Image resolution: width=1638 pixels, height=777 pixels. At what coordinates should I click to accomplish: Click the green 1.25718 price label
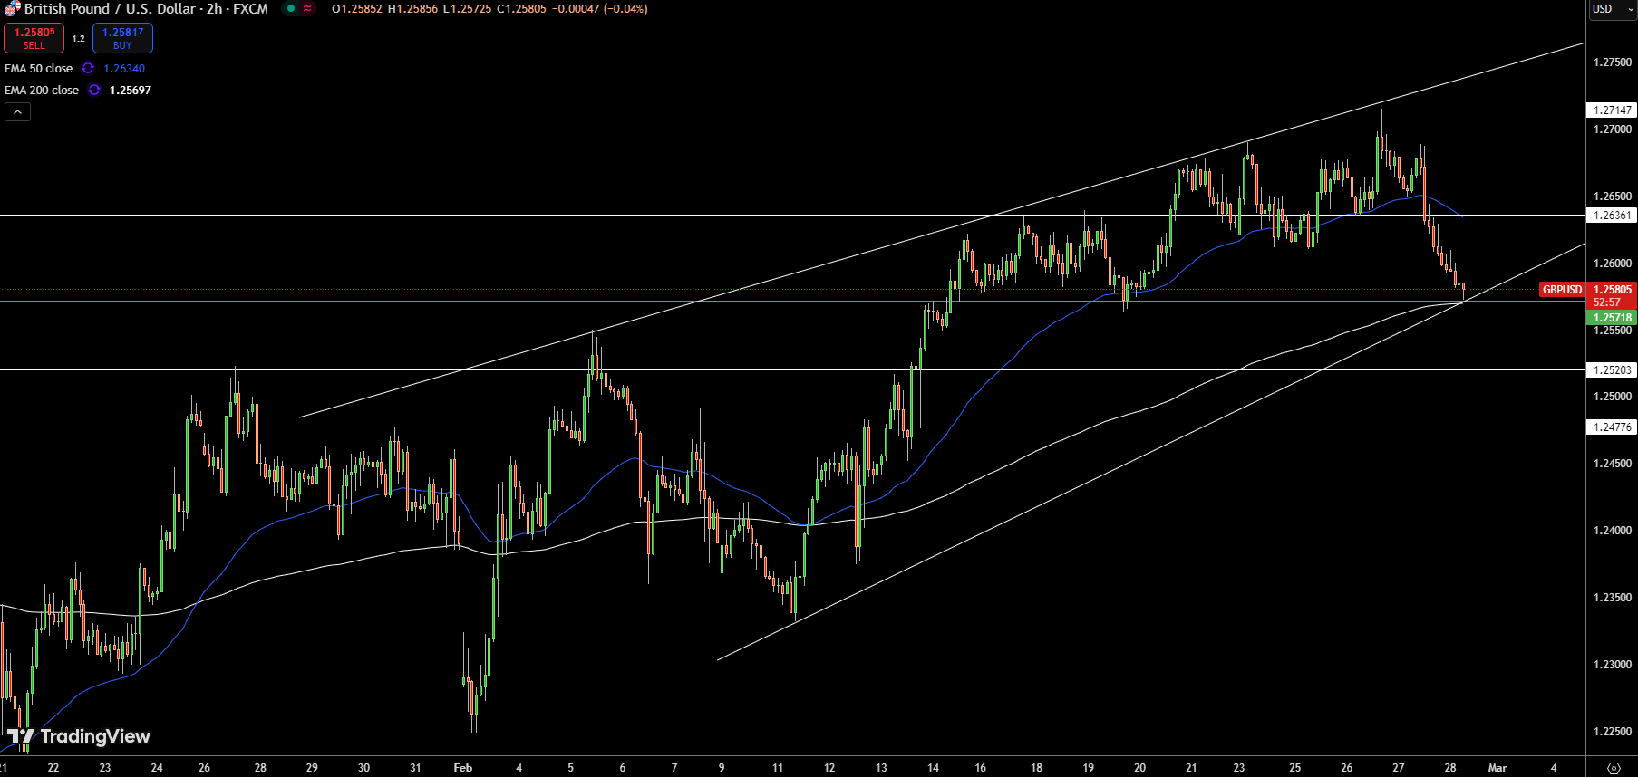click(x=1612, y=318)
